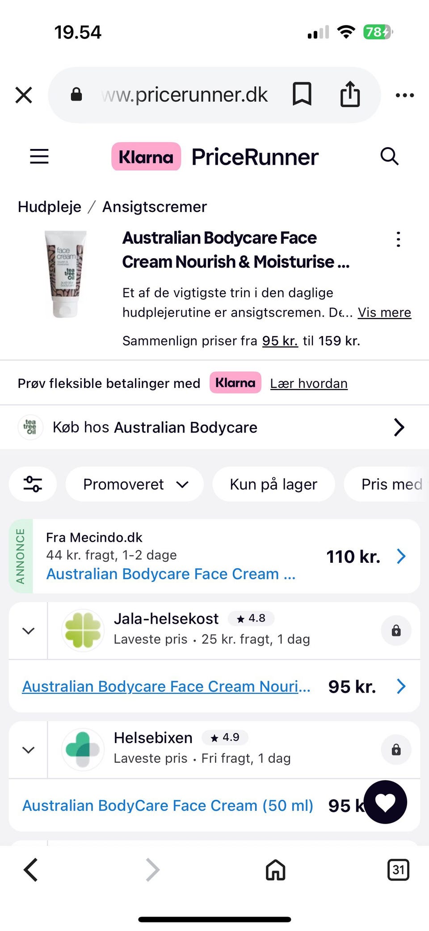Screen dimensions: 429x931
Task: Expand the Helsebixen offer details
Action: (x=28, y=750)
